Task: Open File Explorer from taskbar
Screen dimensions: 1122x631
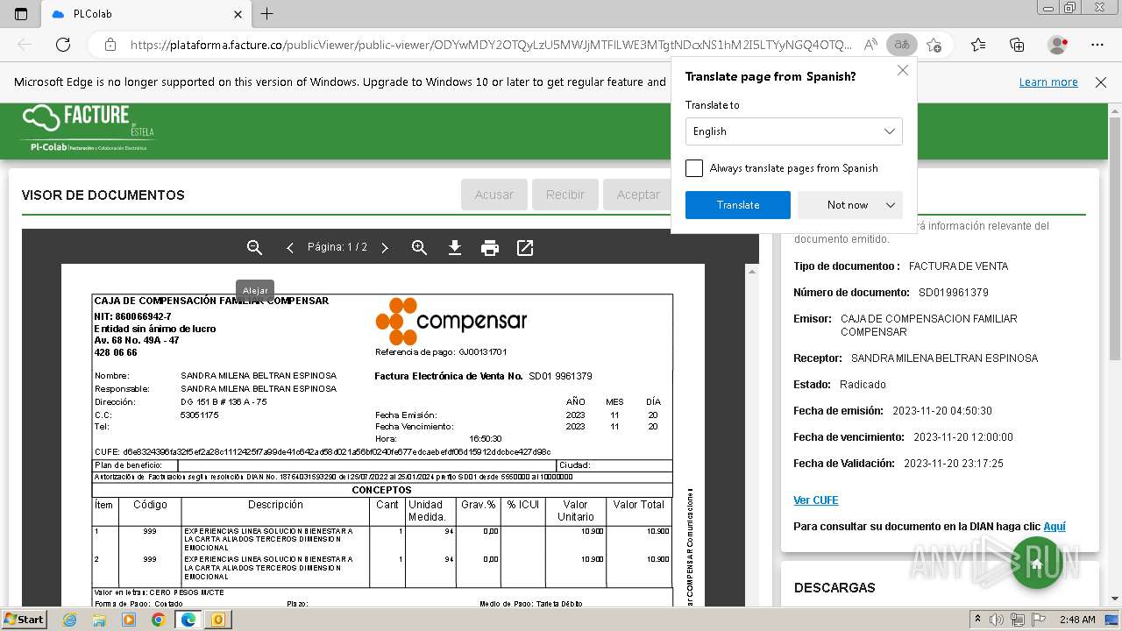Action: (x=99, y=620)
